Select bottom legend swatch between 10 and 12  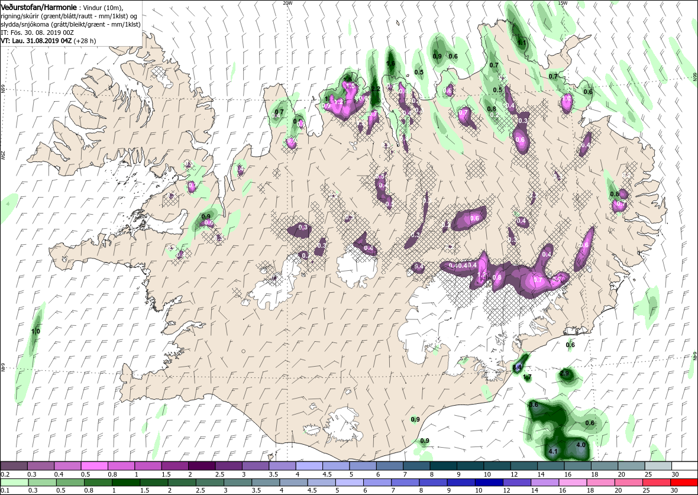489,482
